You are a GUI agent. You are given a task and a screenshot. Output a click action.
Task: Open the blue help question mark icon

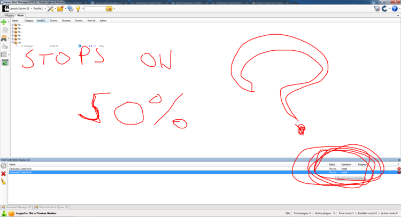[x=395, y=9]
